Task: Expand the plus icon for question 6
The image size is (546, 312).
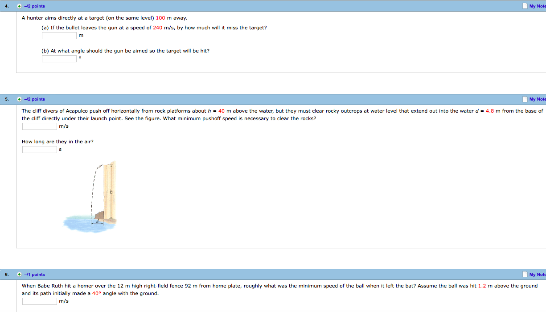Action: [x=19, y=275]
